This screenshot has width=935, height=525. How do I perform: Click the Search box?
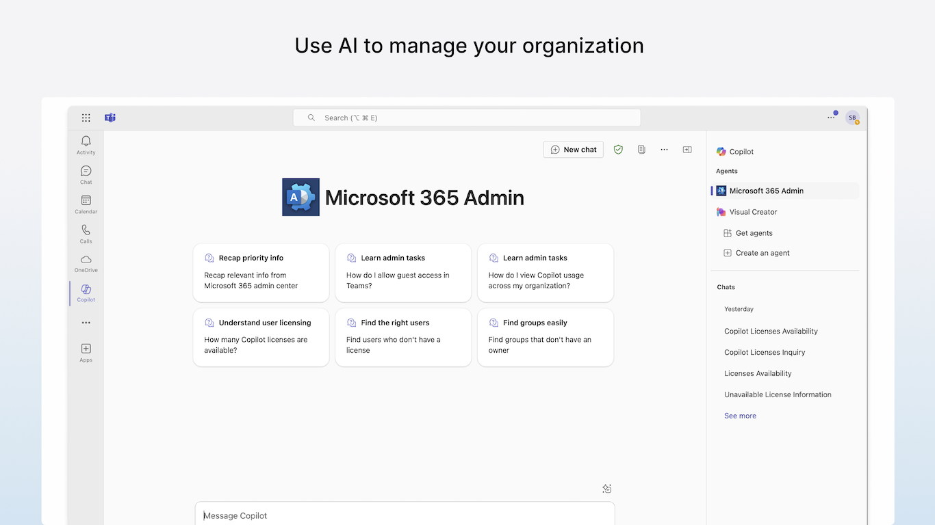pyautogui.click(x=467, y=118)
